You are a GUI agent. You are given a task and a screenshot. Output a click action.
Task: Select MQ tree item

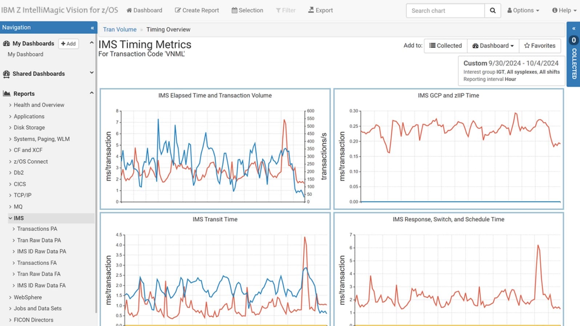tap(18, 207)
